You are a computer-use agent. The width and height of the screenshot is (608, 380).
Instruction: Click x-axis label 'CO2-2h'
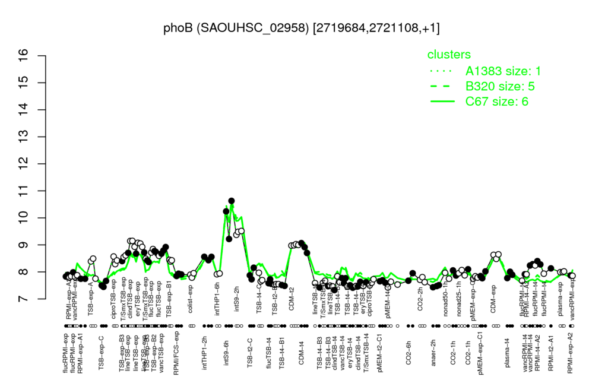click(420, 299)
